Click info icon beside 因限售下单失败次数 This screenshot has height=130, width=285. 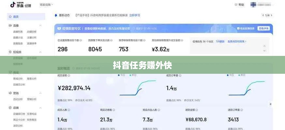click(x=111, y=40)
